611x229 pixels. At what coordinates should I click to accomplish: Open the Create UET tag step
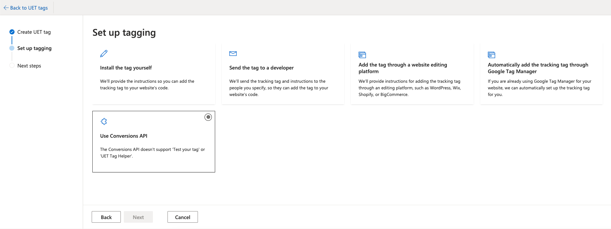34,32
